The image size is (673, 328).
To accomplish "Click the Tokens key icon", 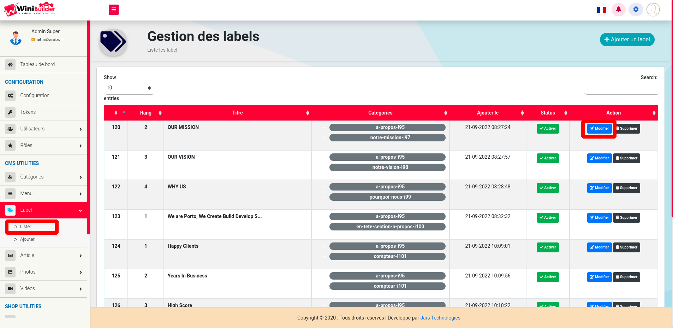I will 10,112.
